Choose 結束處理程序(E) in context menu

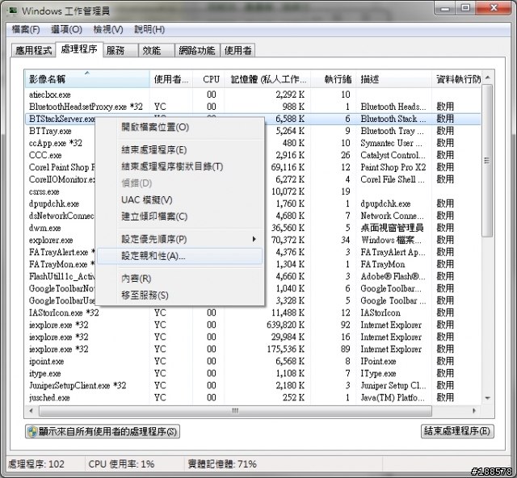(179, 150)
